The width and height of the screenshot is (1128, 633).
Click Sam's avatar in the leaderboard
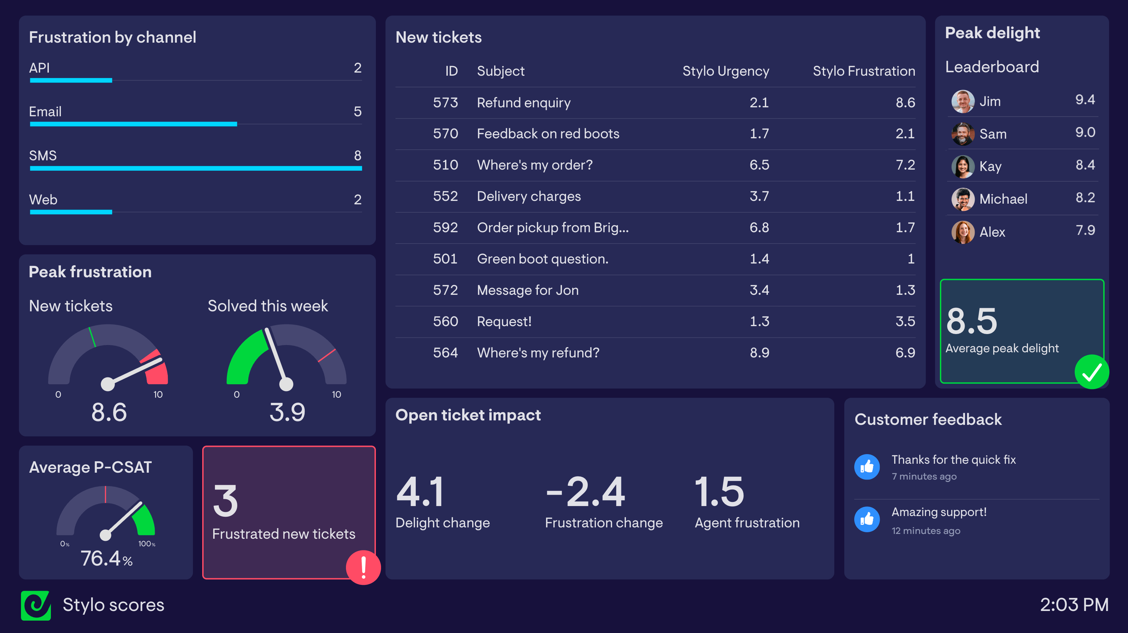click(963, 134)
